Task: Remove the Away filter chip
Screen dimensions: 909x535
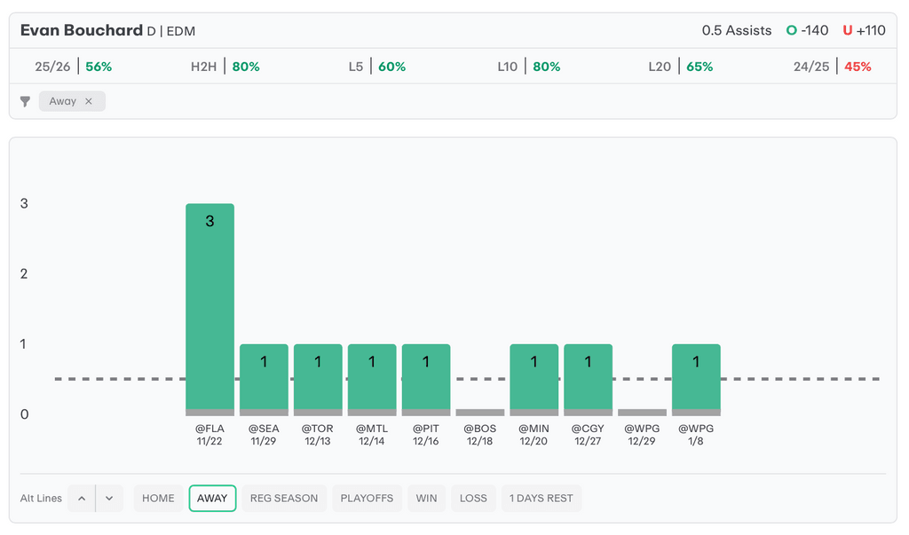Action: click(x=89, y=101)
